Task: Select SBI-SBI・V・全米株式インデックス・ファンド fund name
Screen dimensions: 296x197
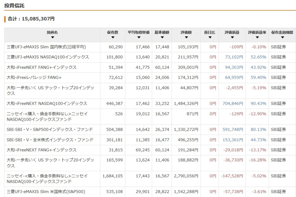Action: pyautogui.click(x=50, y=140)
